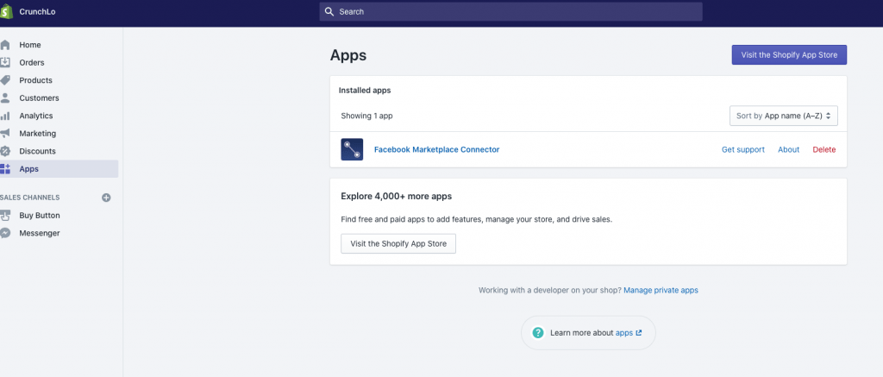Screen dimensions: 883x377
Task: Click white Visit the Shopify App Store button
Action: (x=398, y=243)
